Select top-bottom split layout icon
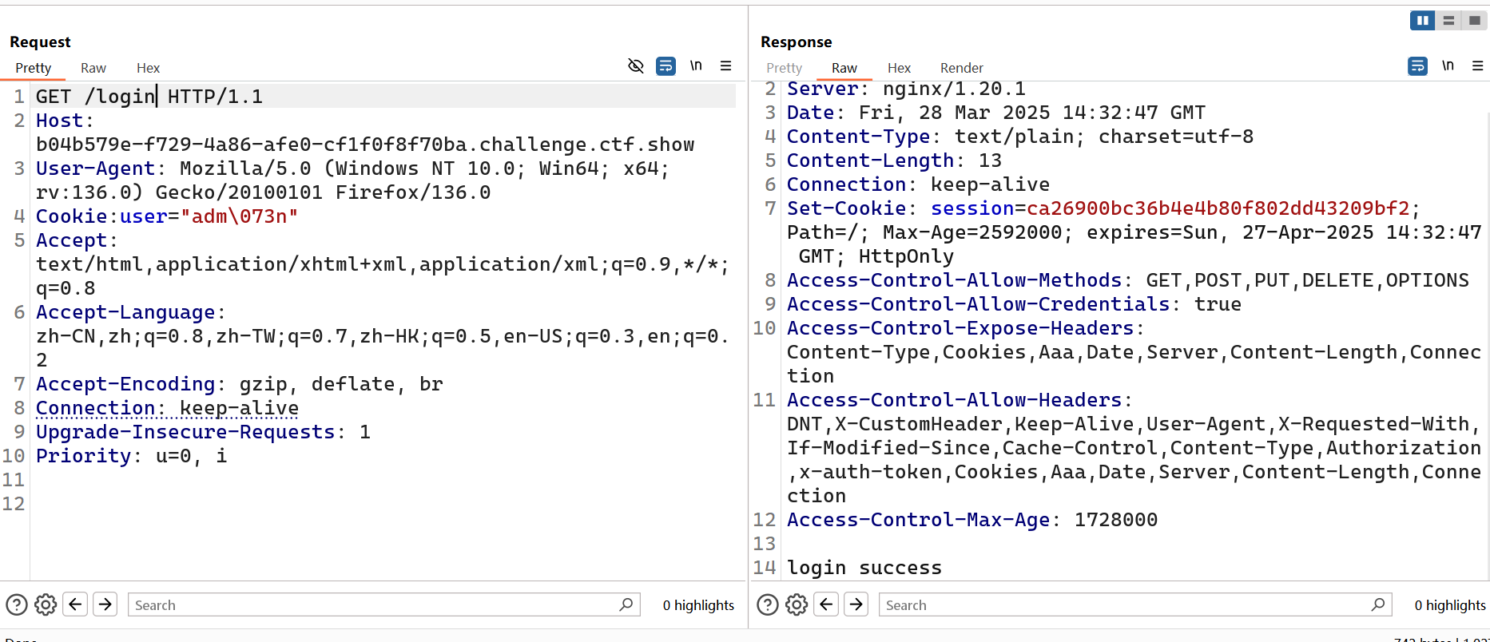This screenshot has height=642, width=1490. click(x=1448, y=21)
